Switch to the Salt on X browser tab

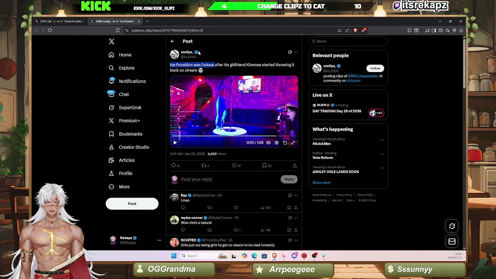pos(60,21)
